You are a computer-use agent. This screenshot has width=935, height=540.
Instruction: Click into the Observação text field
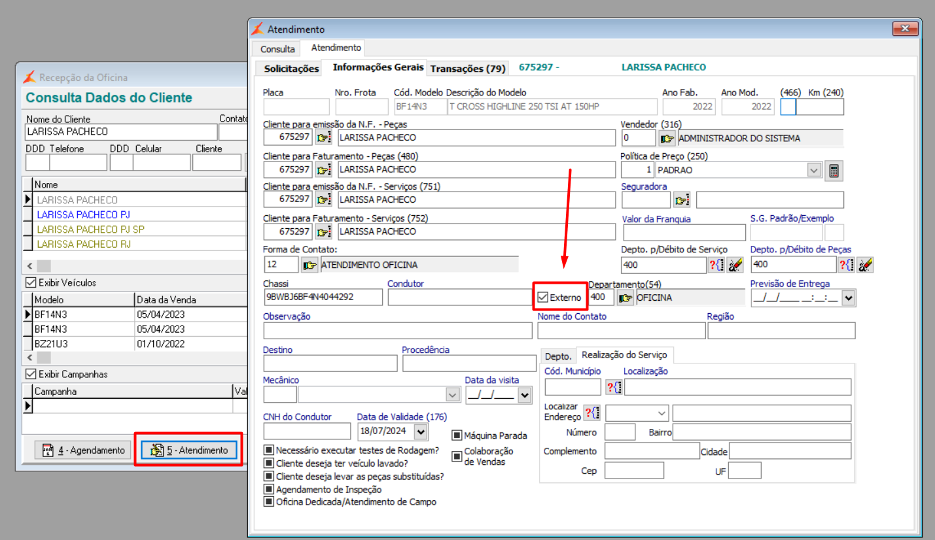(397, 330)
